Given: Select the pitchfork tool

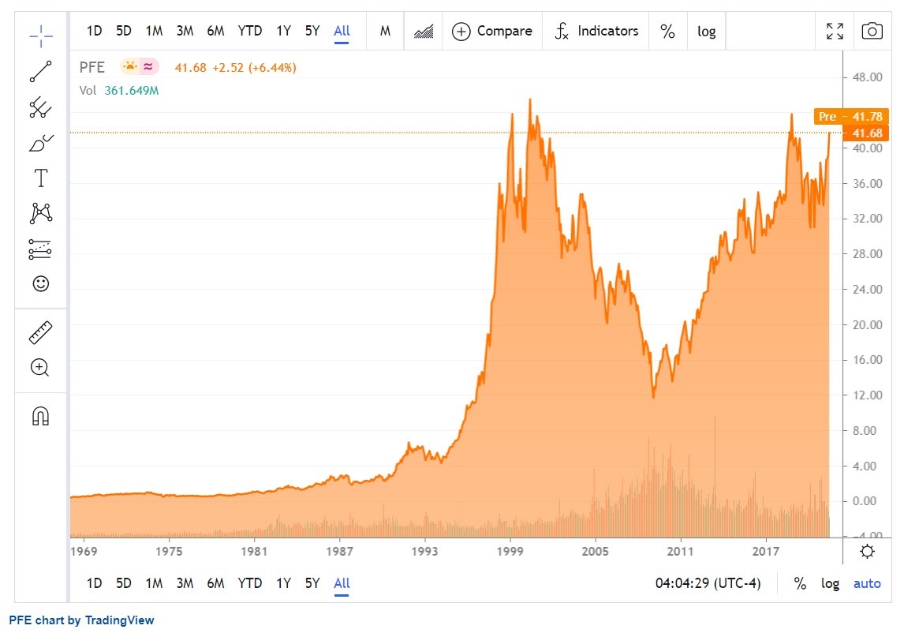Looking at the screenshot, I should pyautogui.click(x=41, y=107).
